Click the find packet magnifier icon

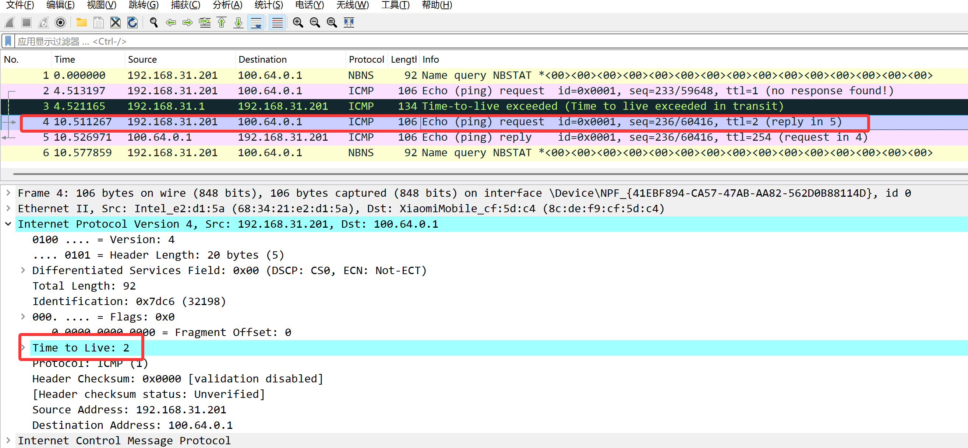pos(153,22)
